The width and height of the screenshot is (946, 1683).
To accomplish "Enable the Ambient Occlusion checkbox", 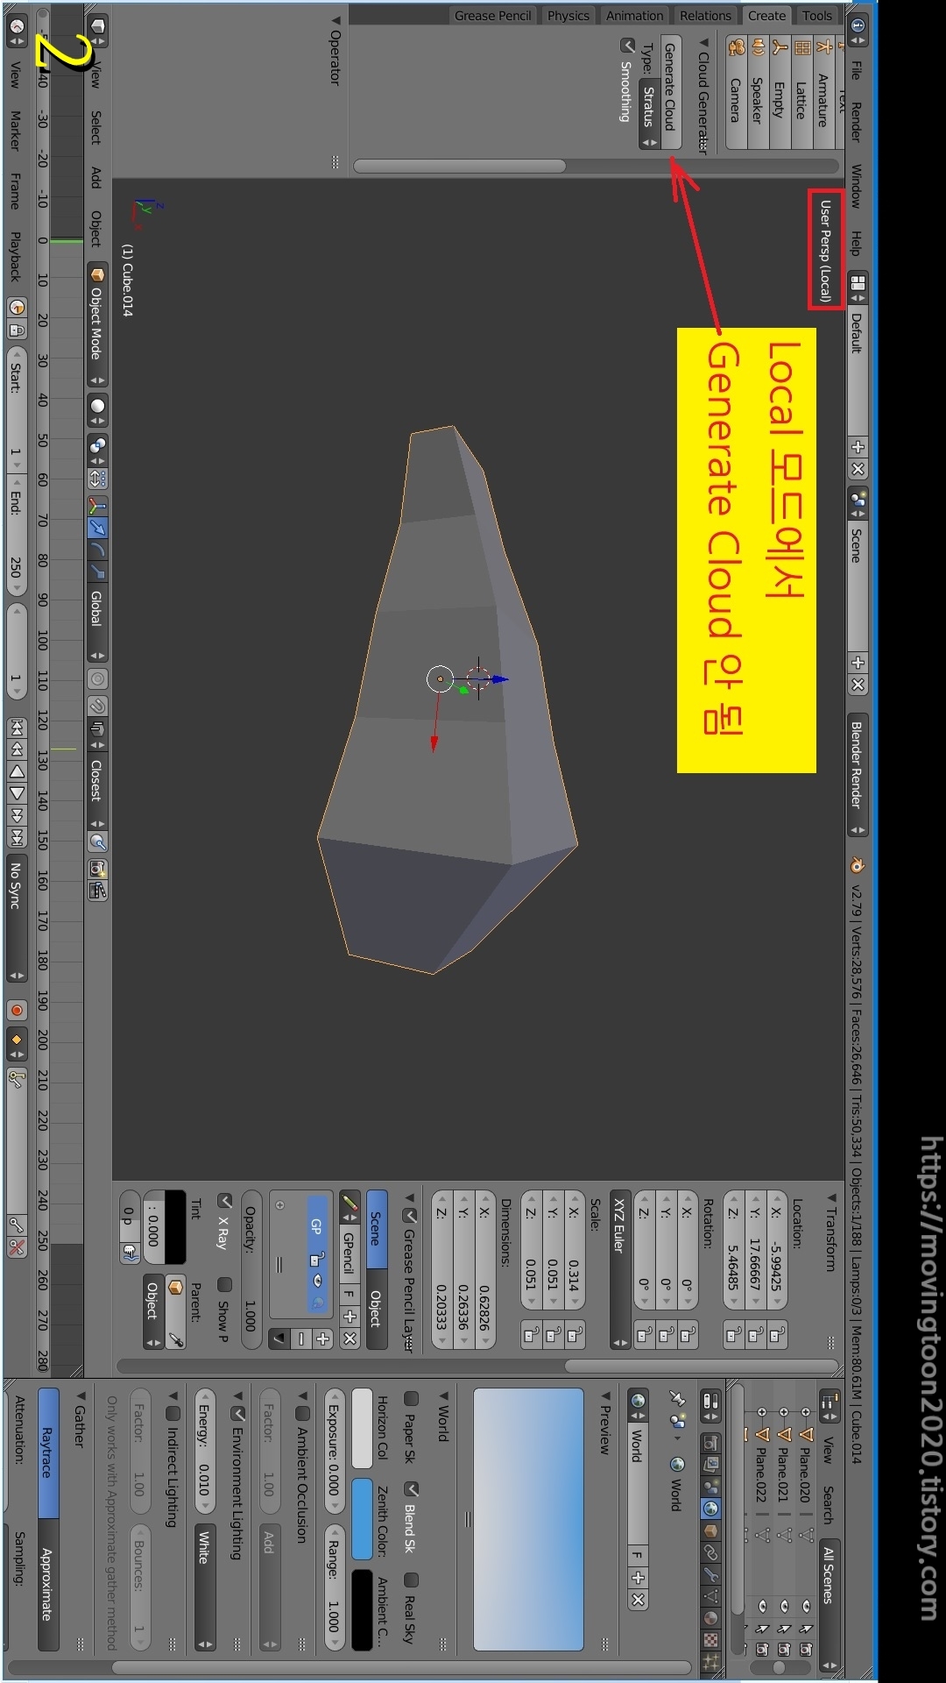I will pyautogui.click(x=303, y=1412).
